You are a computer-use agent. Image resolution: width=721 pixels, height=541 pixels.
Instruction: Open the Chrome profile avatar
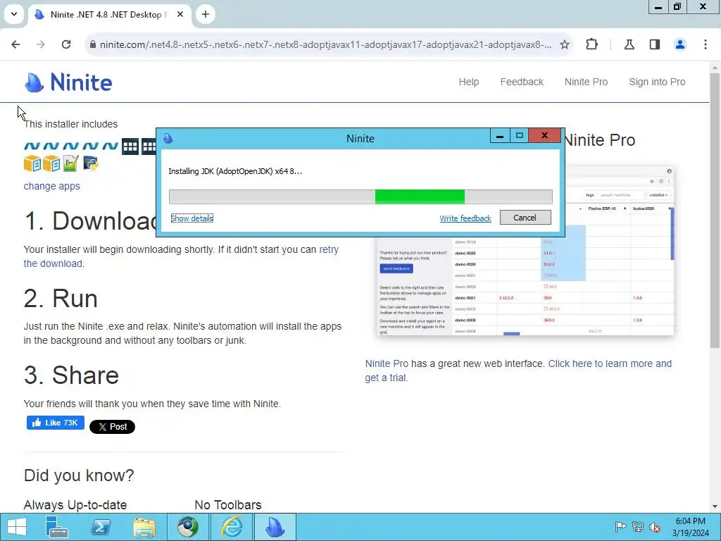(x=680, y=44)
